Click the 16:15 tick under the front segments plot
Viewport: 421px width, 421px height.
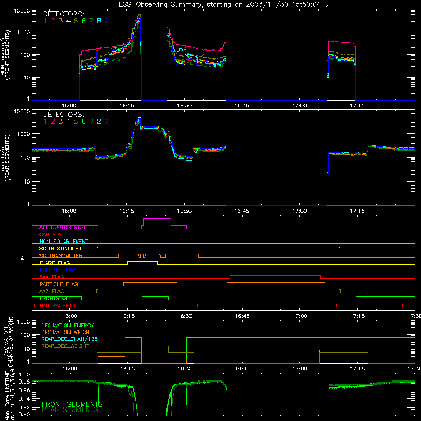[x=127, y=106]
